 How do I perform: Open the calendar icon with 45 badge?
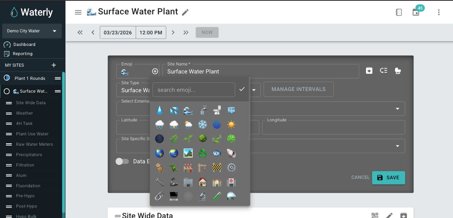tap(416, 12)
